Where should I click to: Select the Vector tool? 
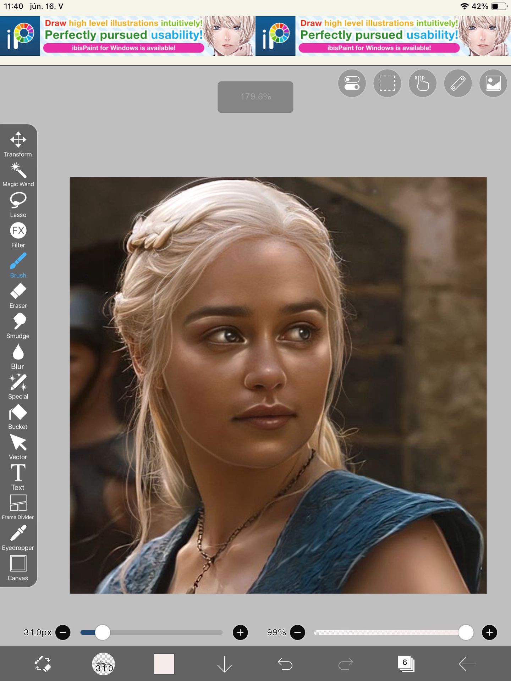coord(18,447)
